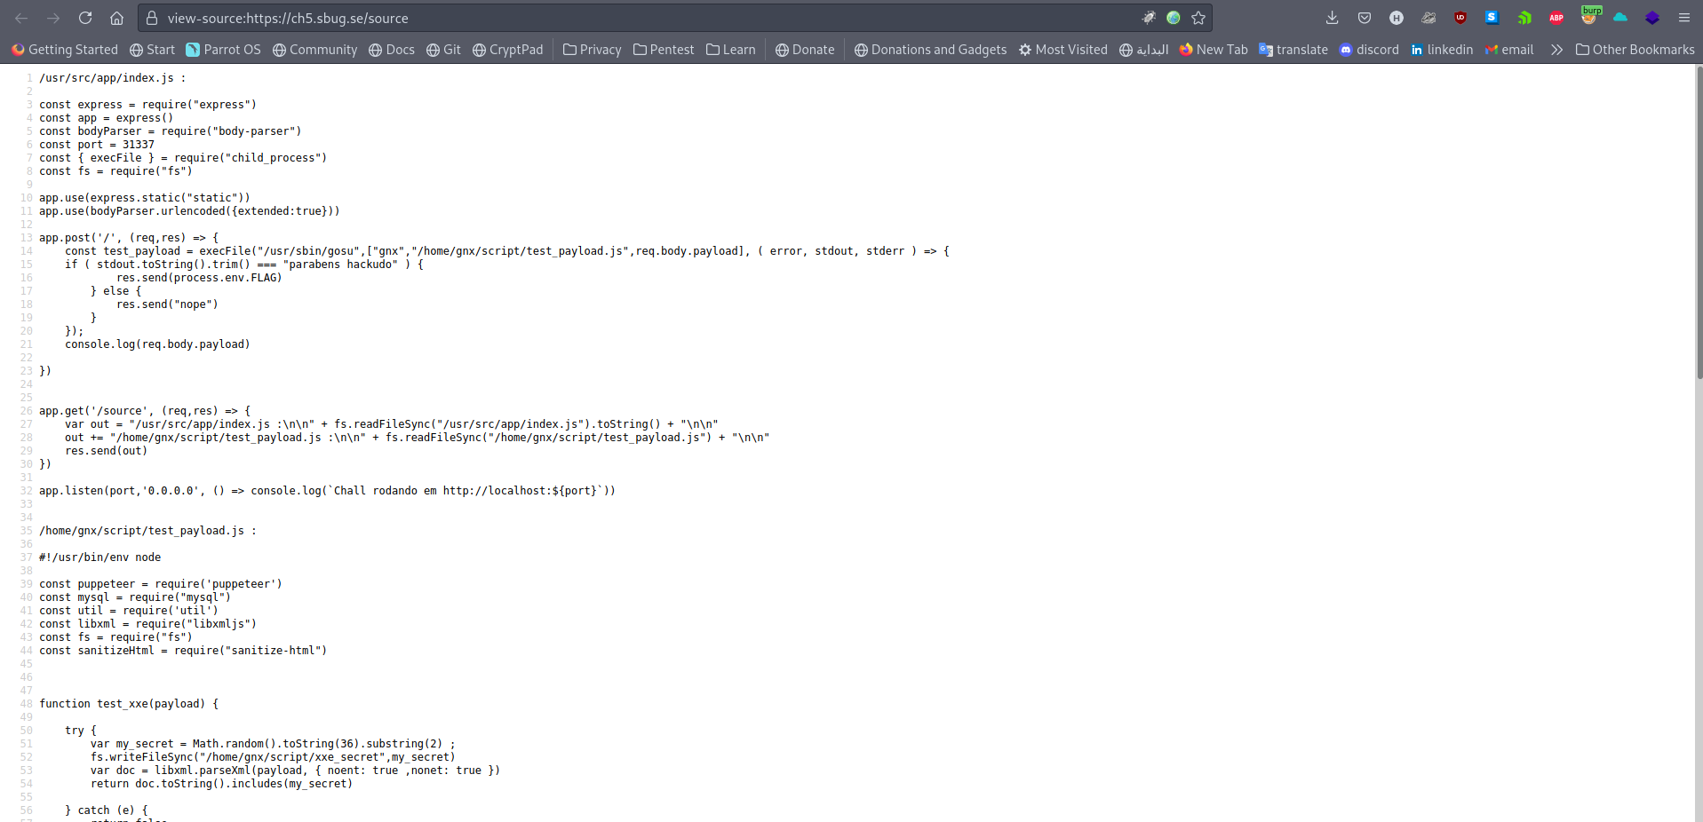Open the Firefox account menu
The image size is (1703, 822).
1397,18
